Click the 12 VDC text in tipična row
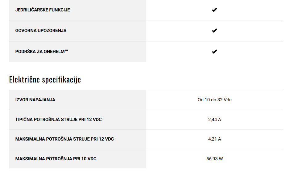This screenshot has height=173, width=306. coord(94,120)
